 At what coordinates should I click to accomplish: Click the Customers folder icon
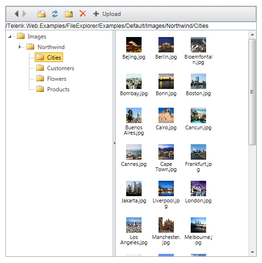pyautogui.click(x=40, y=68)
